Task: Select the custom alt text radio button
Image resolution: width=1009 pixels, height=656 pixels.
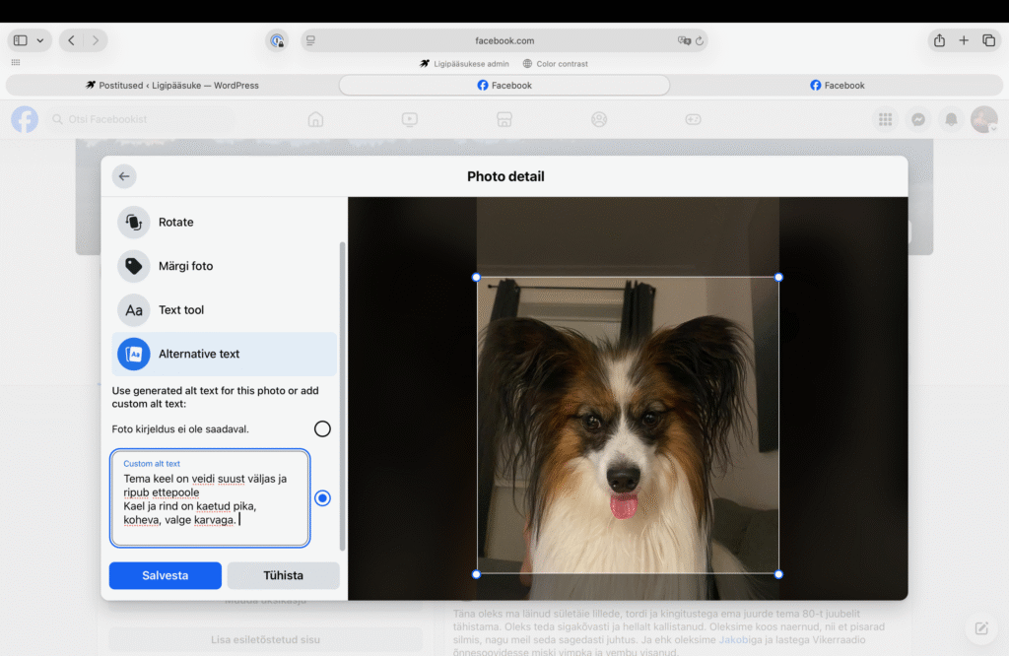Action: click(x=322, y=498)
